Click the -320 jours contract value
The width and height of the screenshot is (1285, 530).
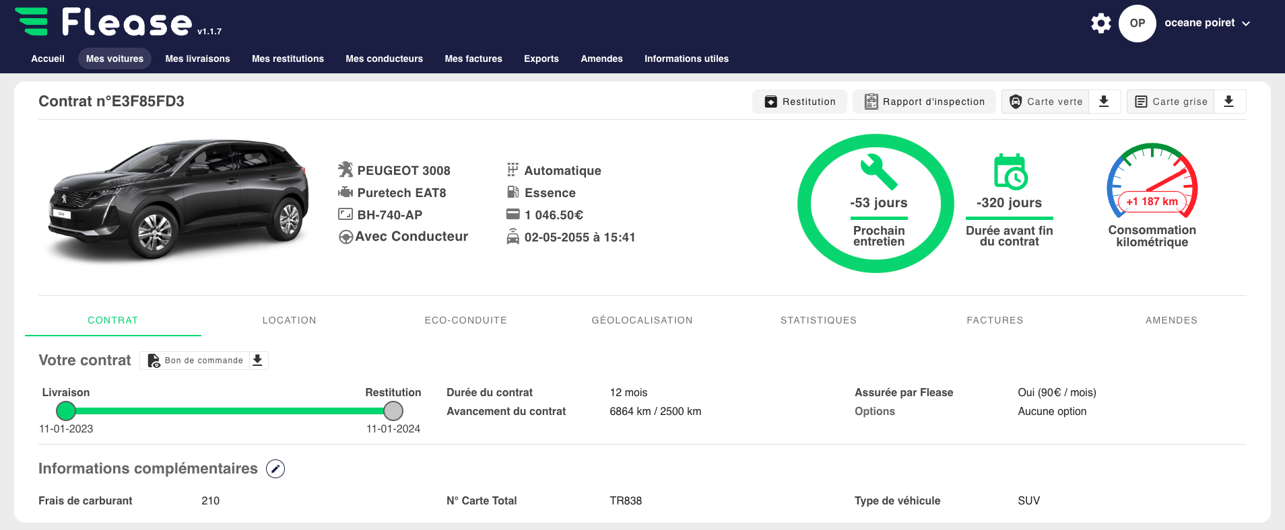[x=1009, y=202]
